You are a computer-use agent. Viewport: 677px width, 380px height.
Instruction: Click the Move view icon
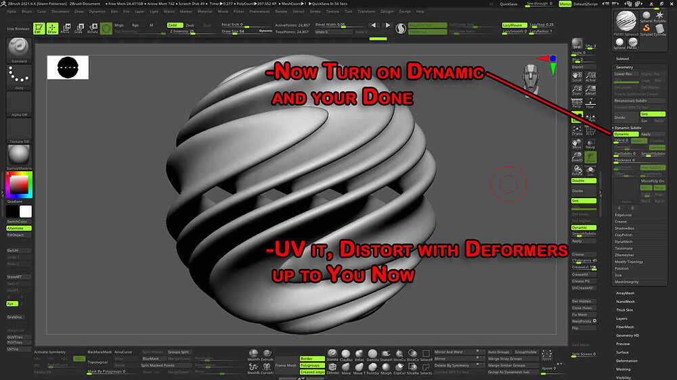pos(577,143)
